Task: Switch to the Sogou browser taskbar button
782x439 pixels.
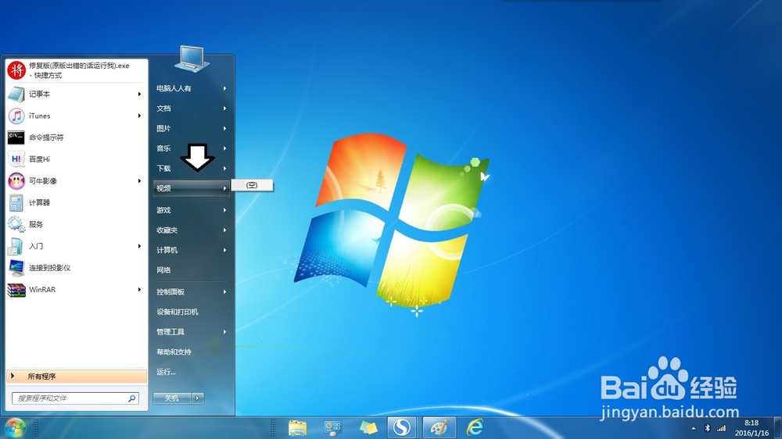Action: tap(402, 427)
